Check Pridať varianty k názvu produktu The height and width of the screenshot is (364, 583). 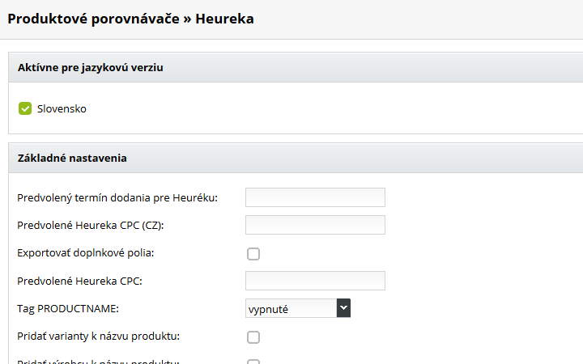tap(253, 337)
